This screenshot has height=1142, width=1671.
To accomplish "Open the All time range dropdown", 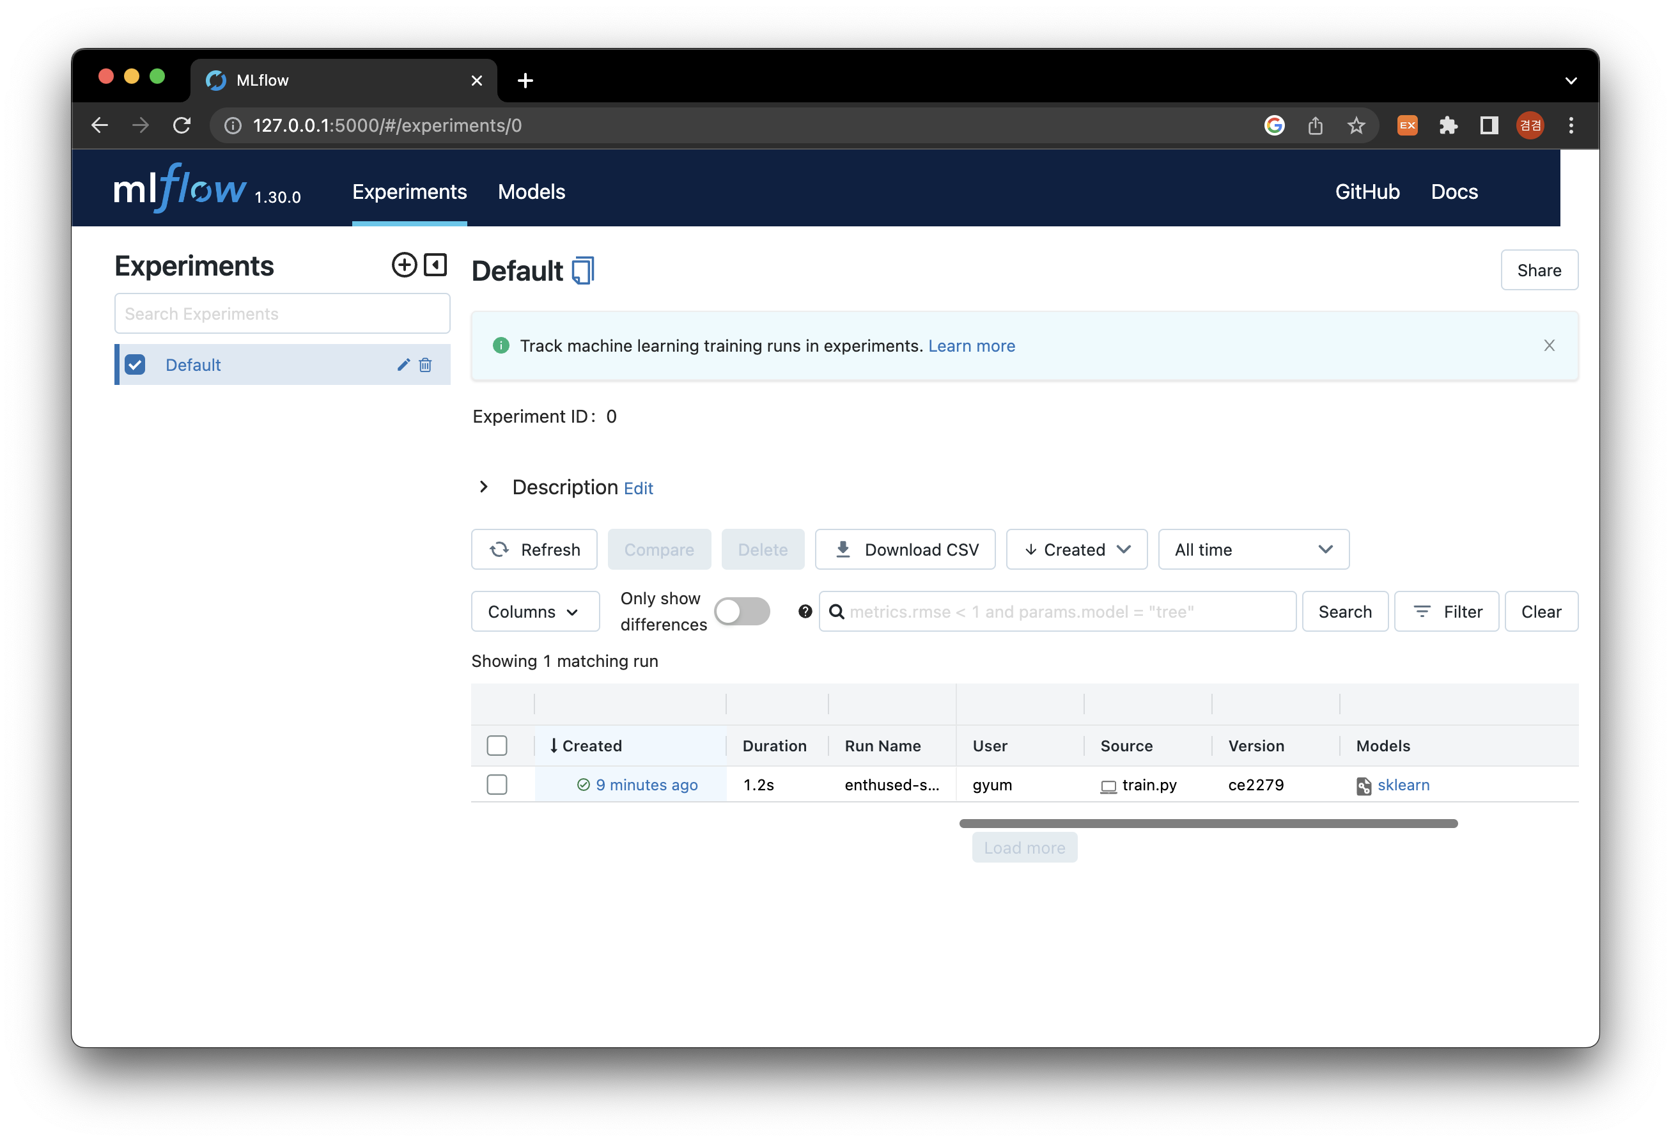I will 1253,550.
